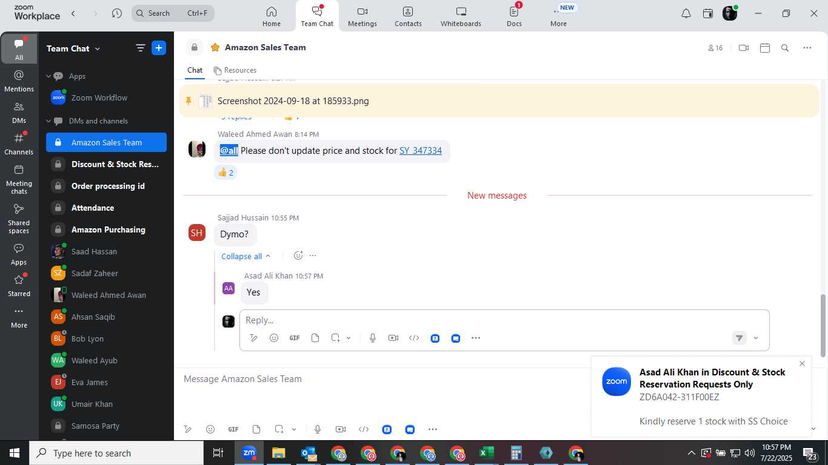Screen dimensions: 828x465
Task: Click the Message Amazon Sales Team field
Action: coord(385,379)
